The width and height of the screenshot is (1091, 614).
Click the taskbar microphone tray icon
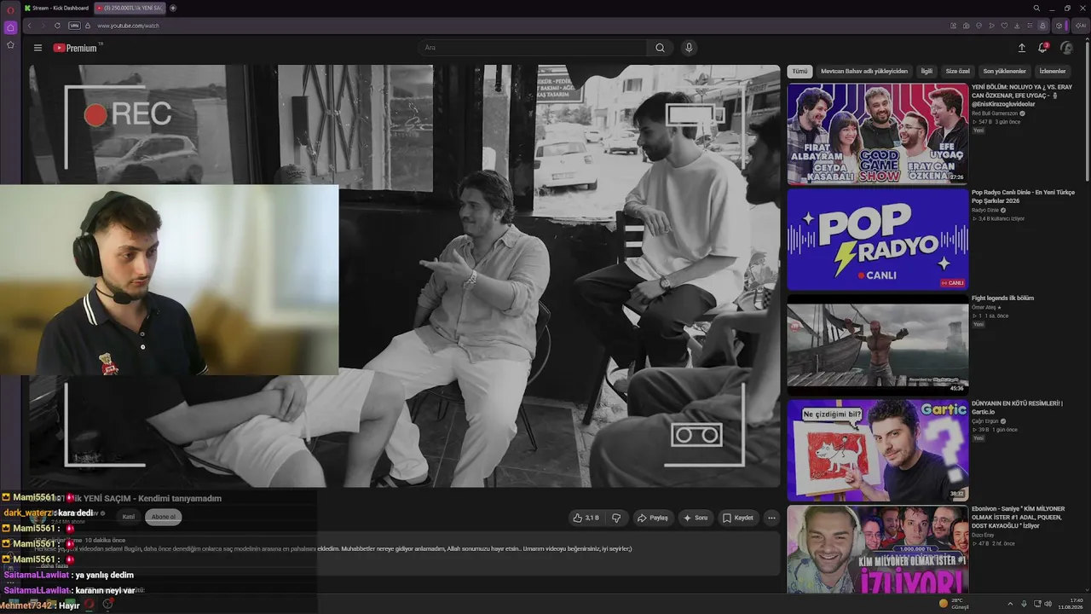pyautogui.click(x=1024, y=604)
